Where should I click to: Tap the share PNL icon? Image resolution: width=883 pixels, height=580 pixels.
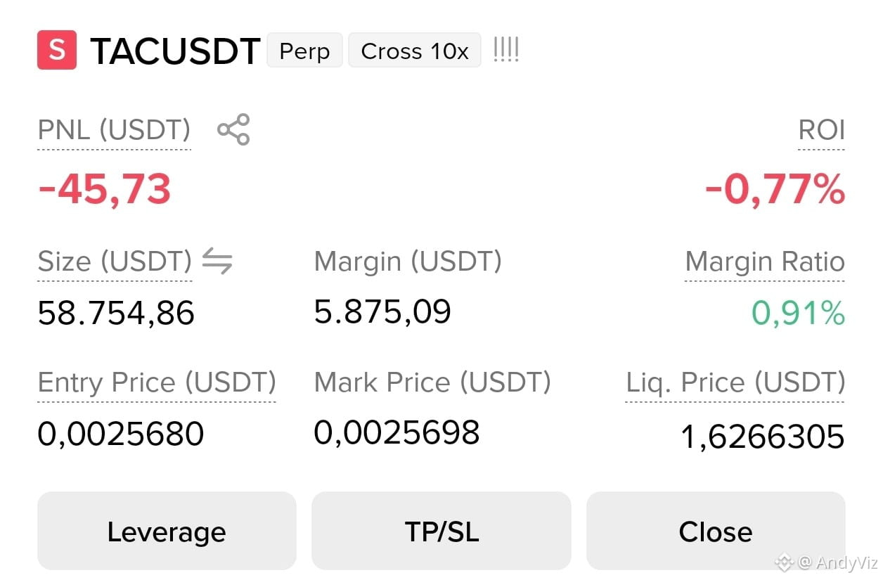233,129
